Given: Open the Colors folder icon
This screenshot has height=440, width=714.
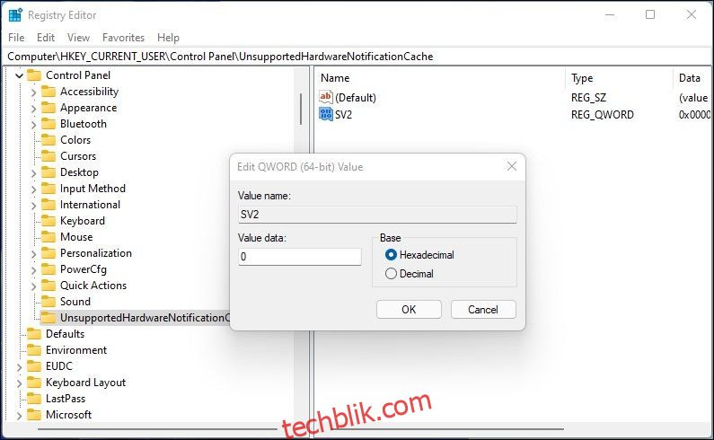Looking at the screenshot, I should [x=48, y=140].
